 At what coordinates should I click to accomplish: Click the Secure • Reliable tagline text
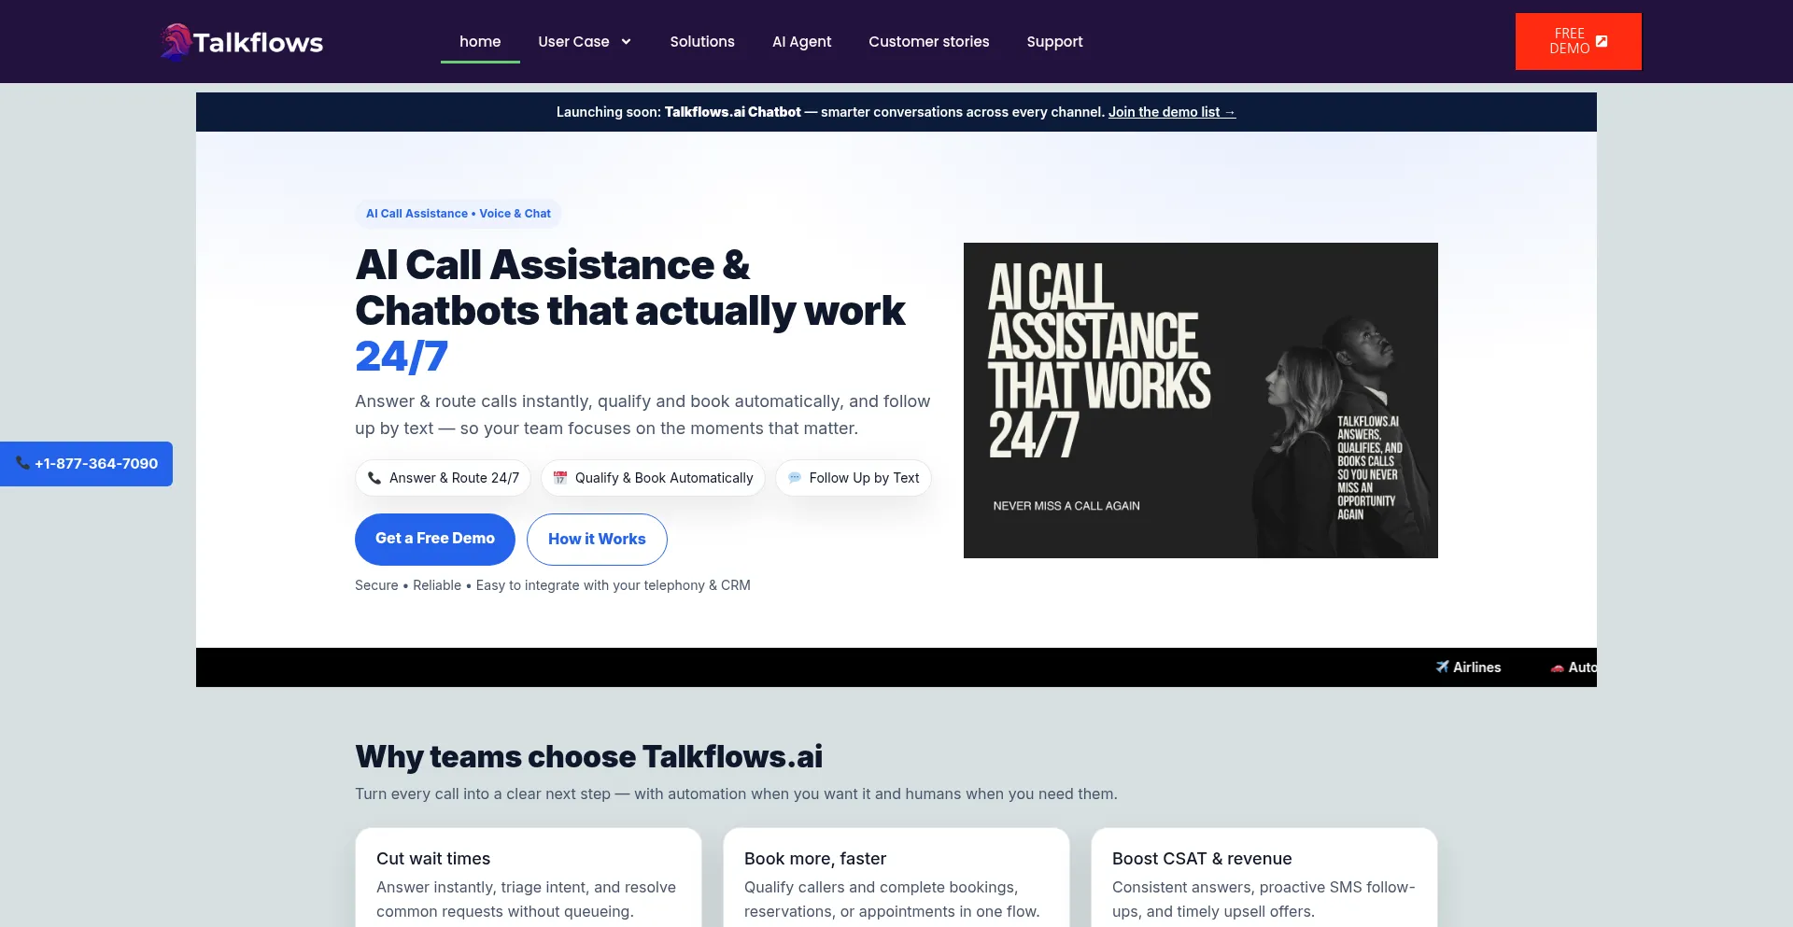pyautogui.click(x=553, y=585)
